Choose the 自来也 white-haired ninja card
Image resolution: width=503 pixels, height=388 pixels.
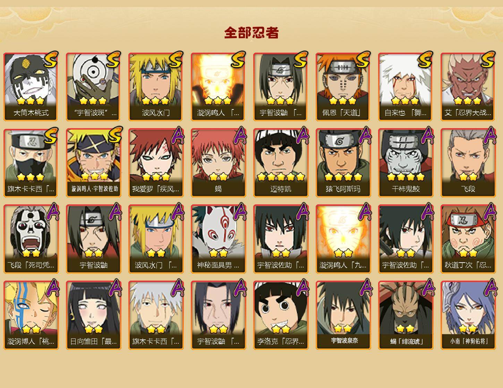click(x=406, y=87)
